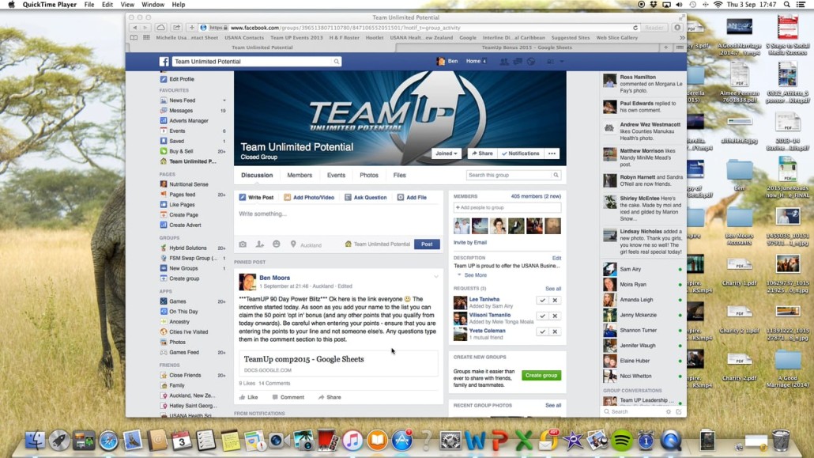Viewport: 814px width, 458px height.
Task: Approve Yvete Coleman's join request checkmark
Action: 542,331
